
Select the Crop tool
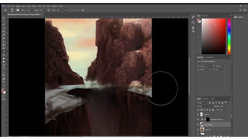[x=3, y=31]
